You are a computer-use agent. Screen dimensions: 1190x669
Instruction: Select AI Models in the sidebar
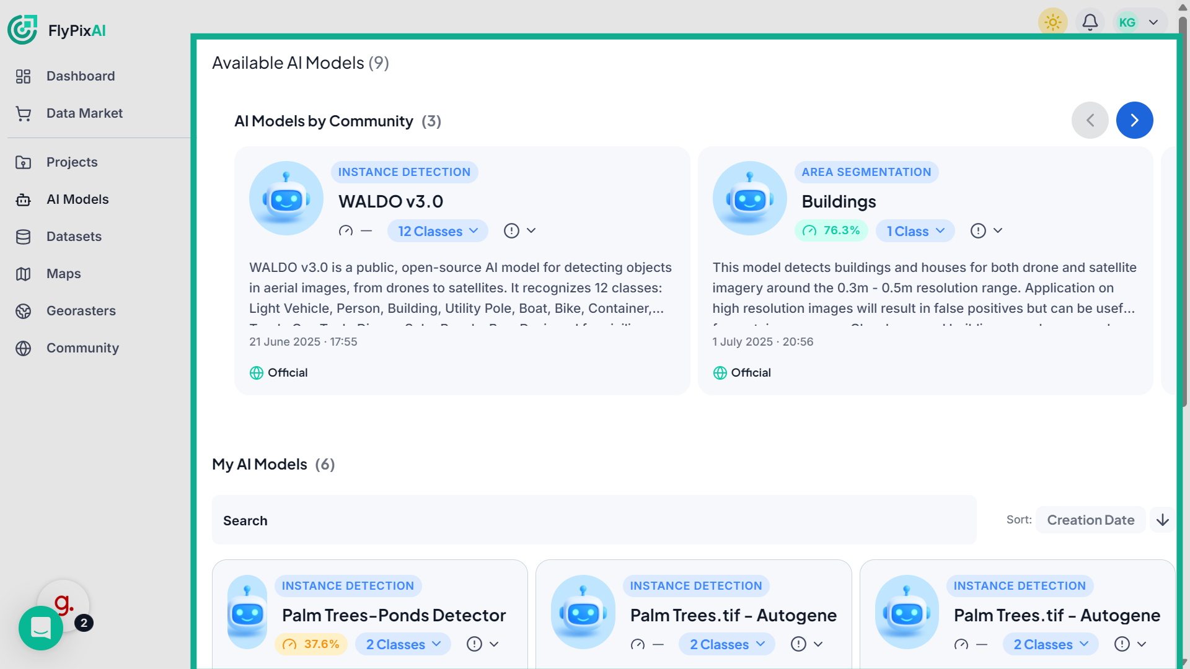click(77, 199)
